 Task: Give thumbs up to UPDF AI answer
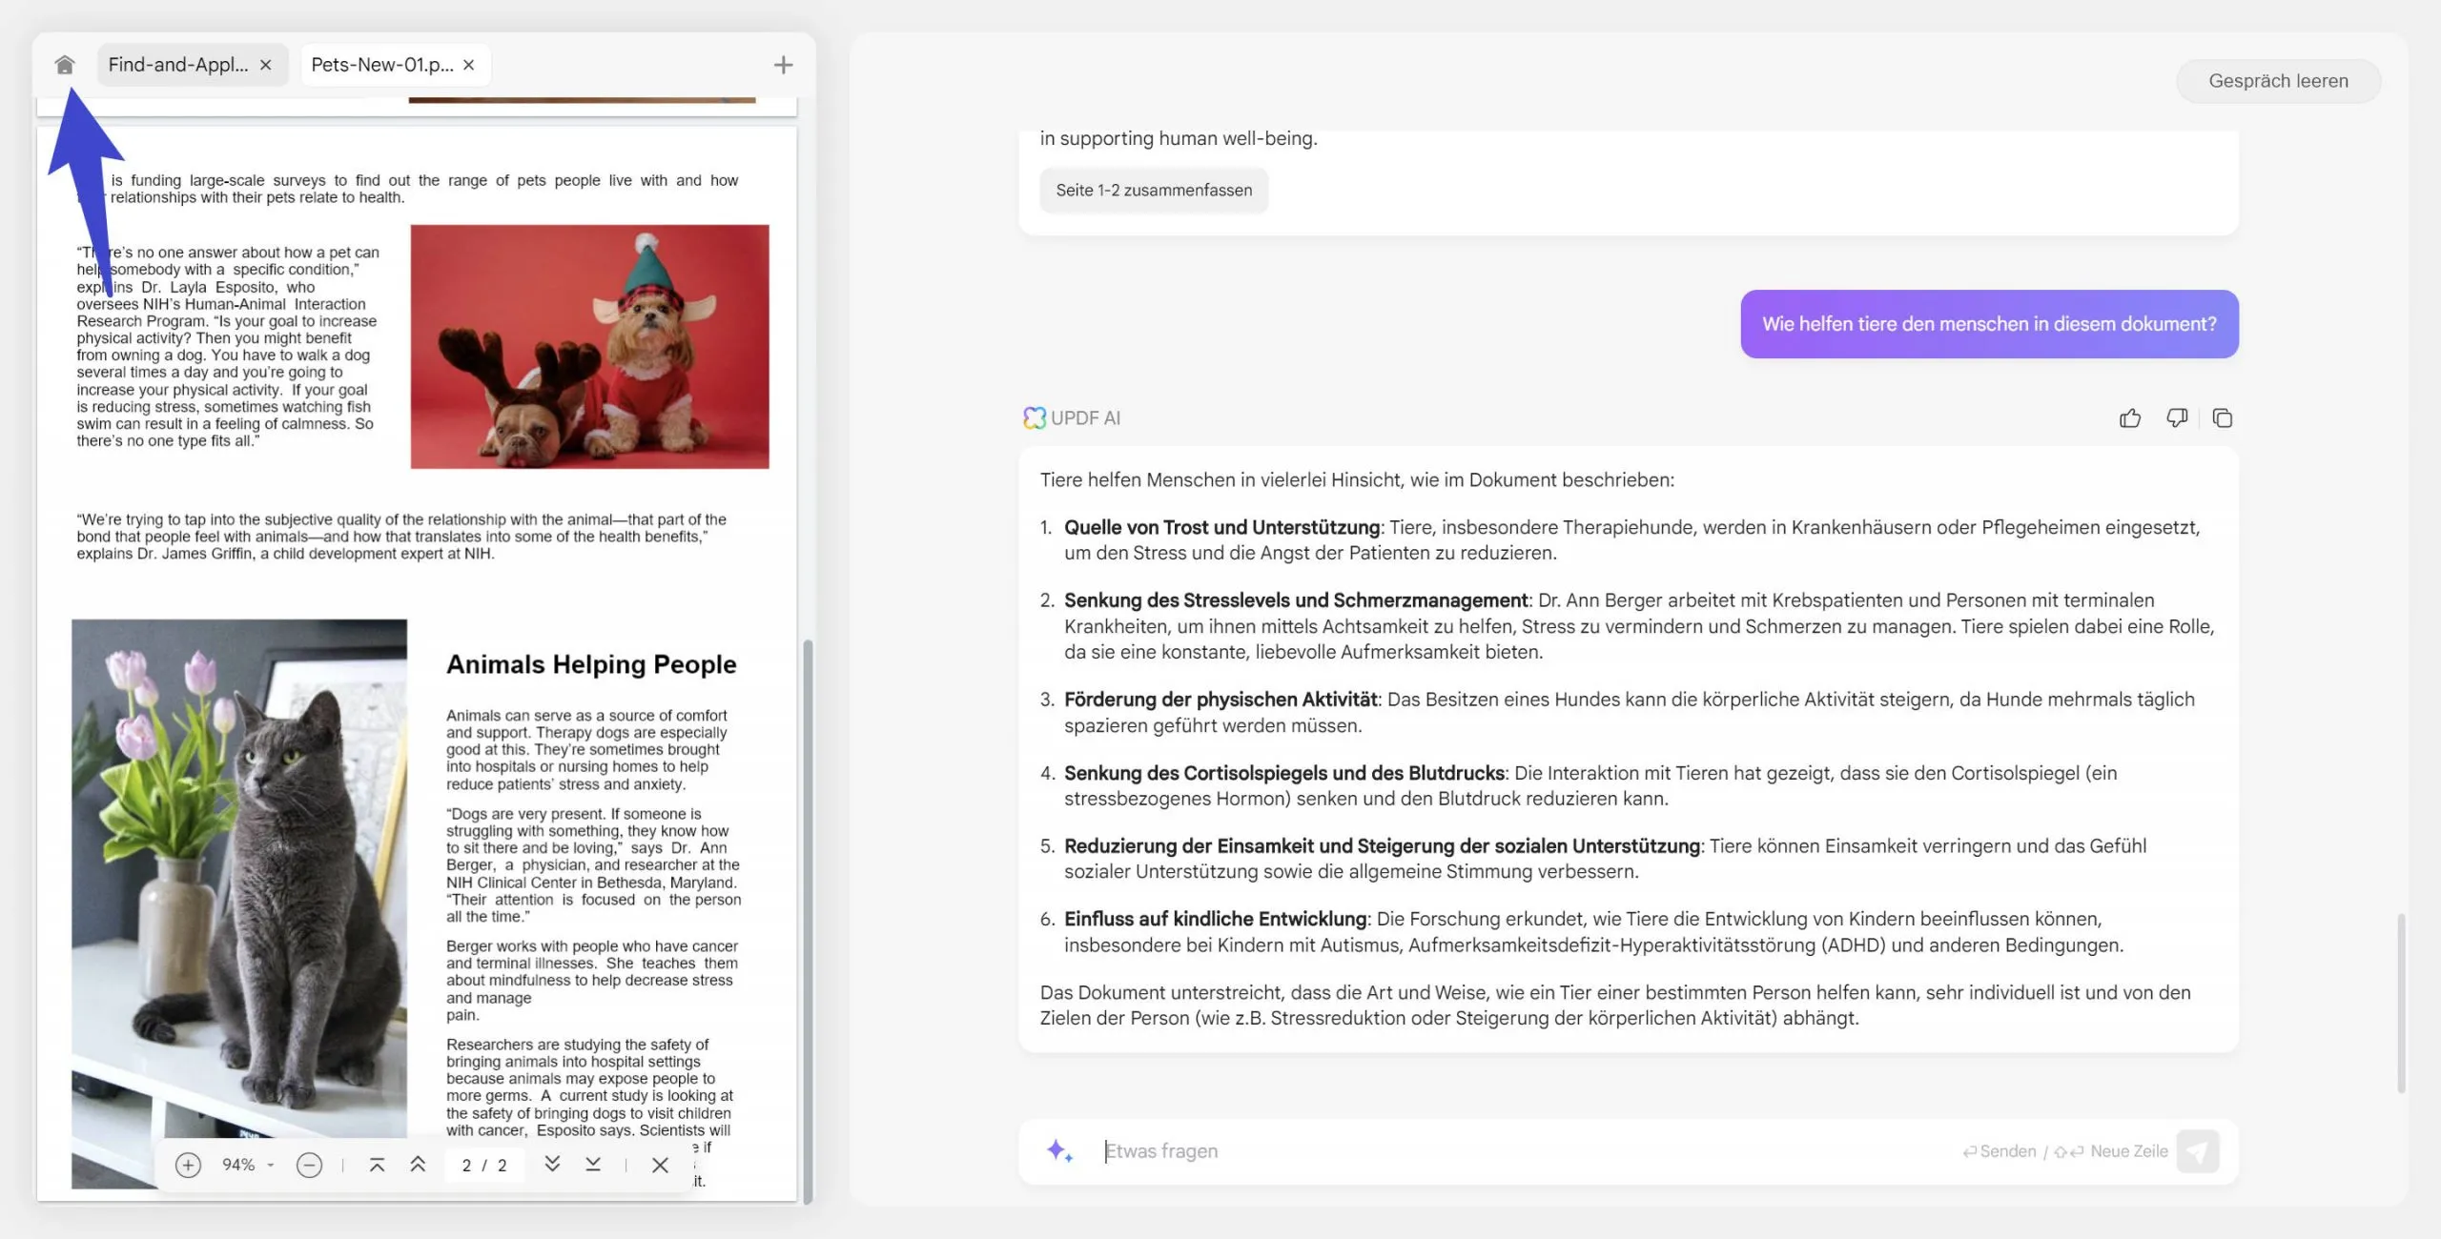(x=2129, y=418)
